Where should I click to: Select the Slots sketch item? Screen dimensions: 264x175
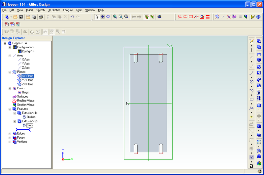pyautogui.click(x=30, y=125)
